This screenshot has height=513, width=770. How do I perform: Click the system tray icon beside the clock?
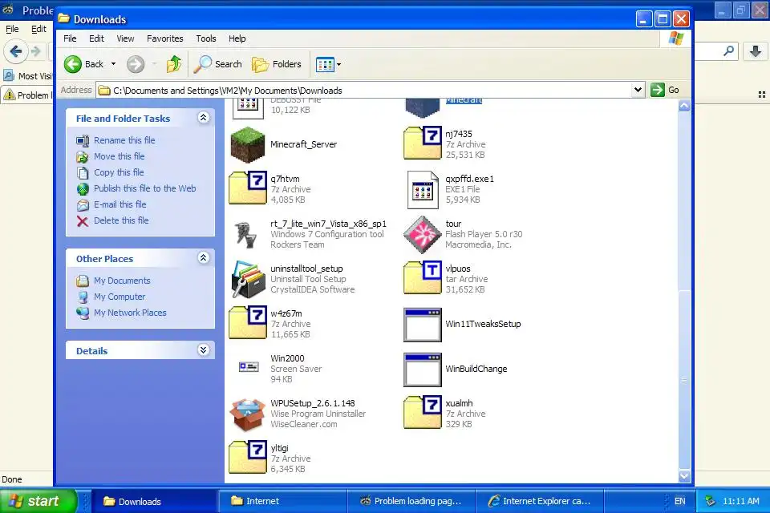click(711, 501)
